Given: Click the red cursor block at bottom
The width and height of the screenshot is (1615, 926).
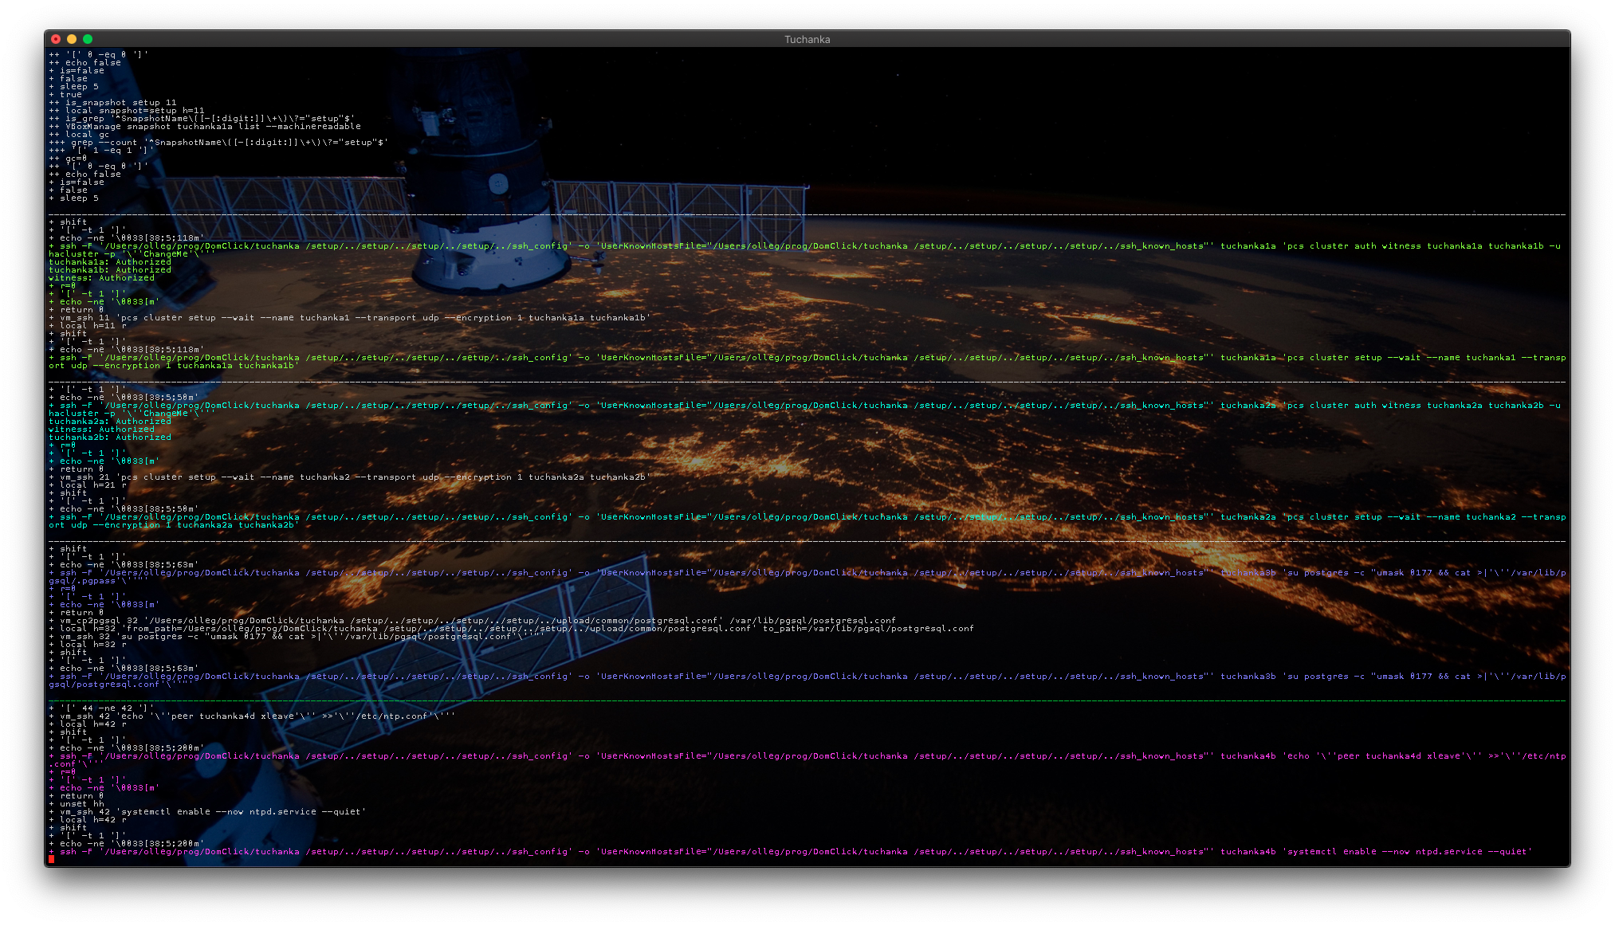Looking at the screenshot, I should [52, 859].
